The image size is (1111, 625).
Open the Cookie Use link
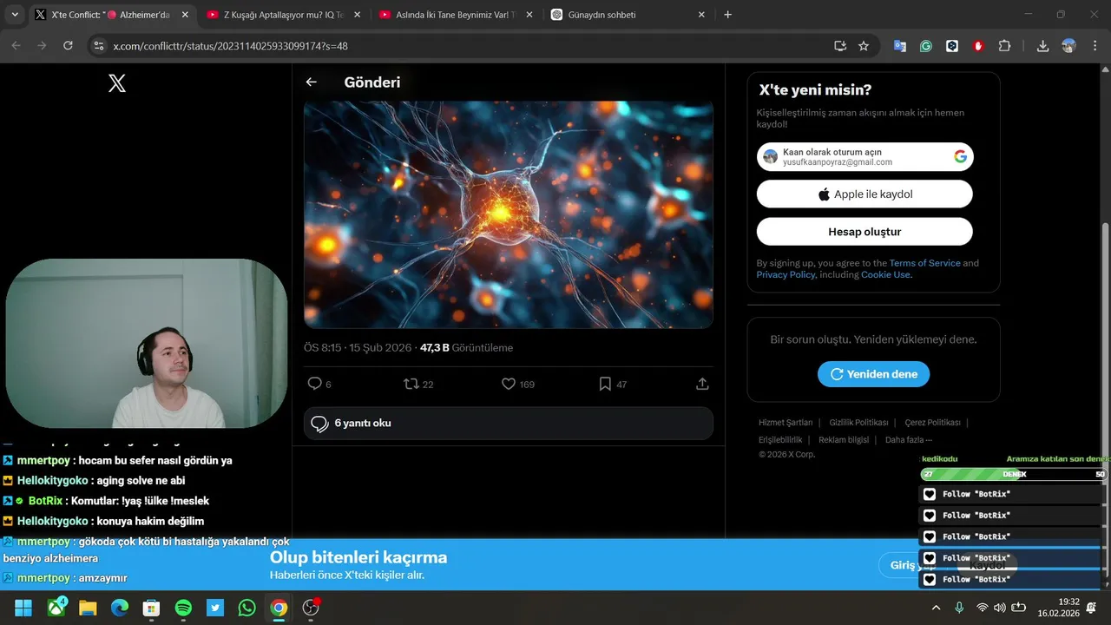[885, 274]
